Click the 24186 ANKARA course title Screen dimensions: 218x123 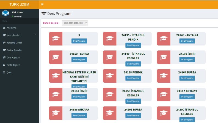(x=79, y=109)
